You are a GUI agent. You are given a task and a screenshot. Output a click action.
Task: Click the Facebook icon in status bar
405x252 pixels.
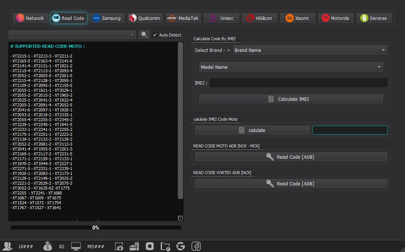(196, 246)
